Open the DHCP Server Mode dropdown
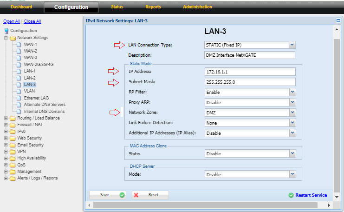 click(292, 175)
